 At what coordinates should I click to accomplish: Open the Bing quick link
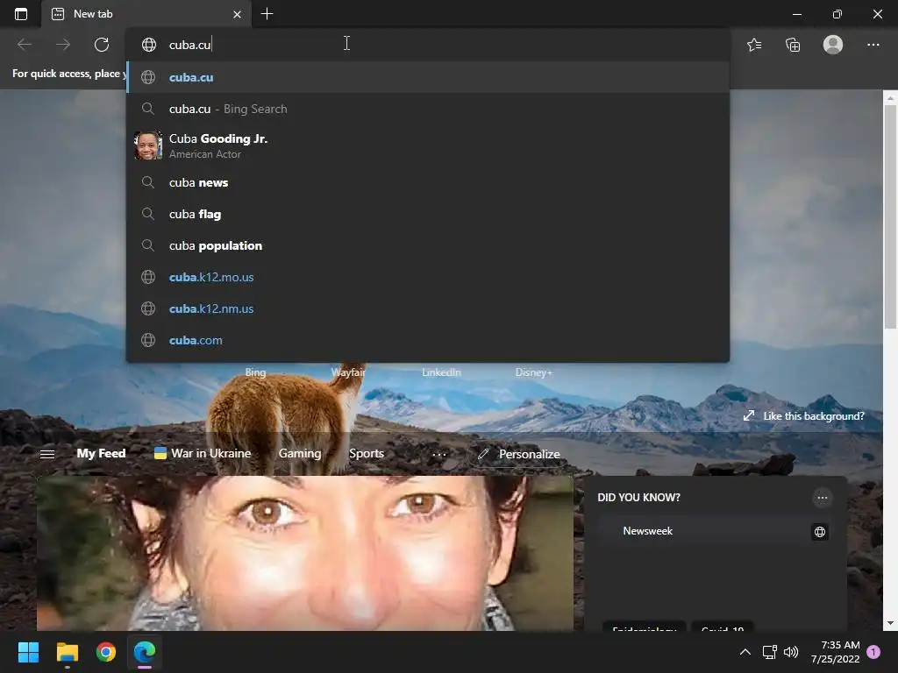(255, 372)
